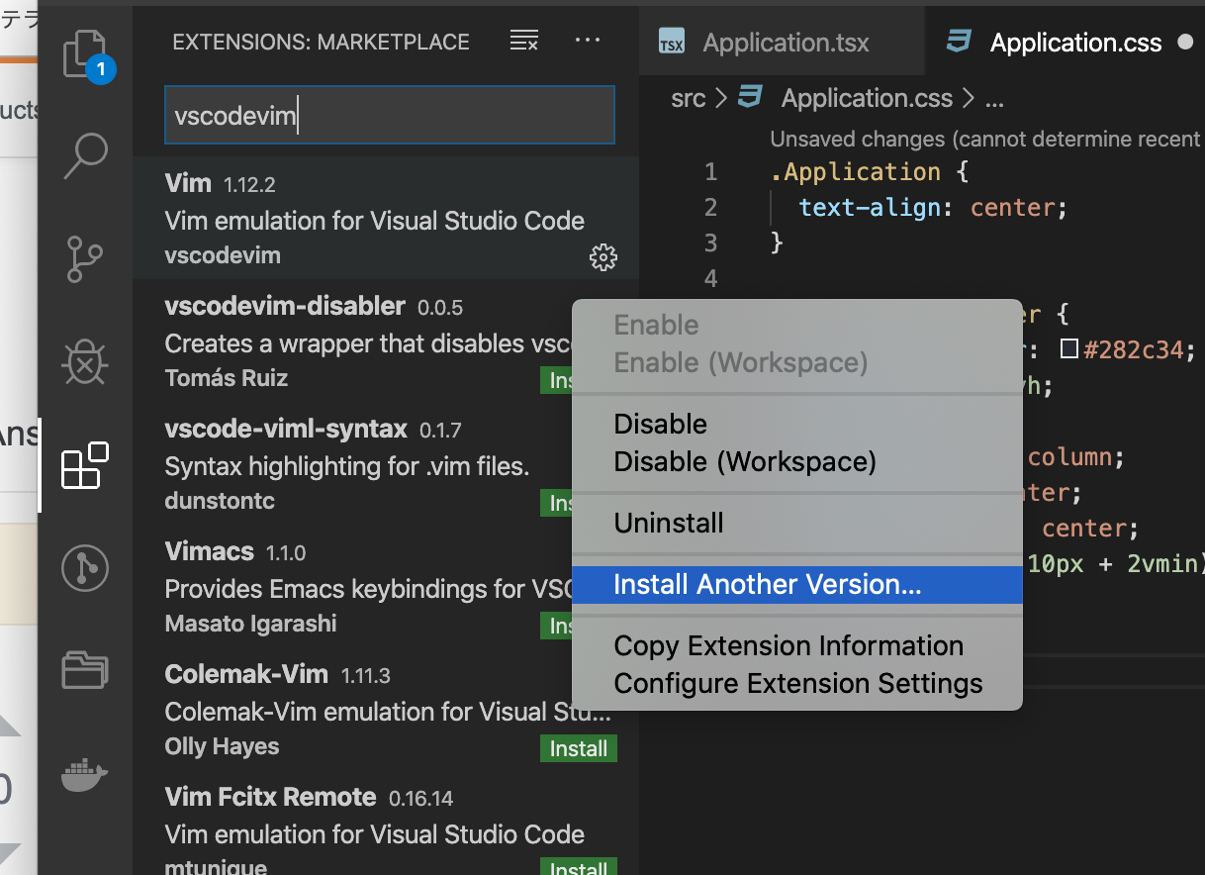Viewport: 1205px width, 875px height.
Task: Open Configure Extension Settings
Action: (797, 684)
